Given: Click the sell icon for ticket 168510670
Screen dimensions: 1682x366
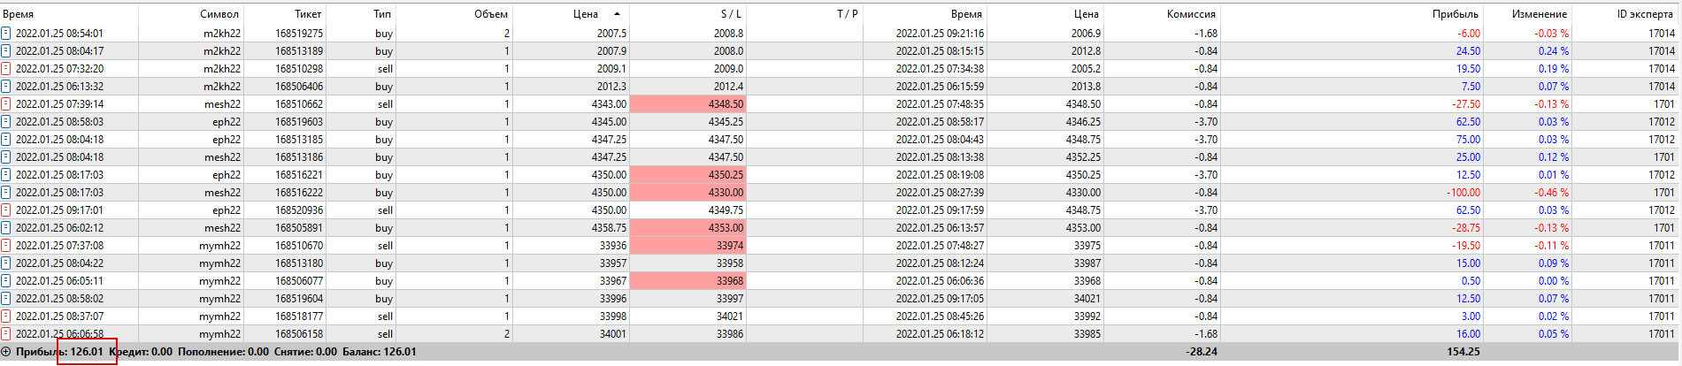Looking at the screenshot, I should pos(6,246).
